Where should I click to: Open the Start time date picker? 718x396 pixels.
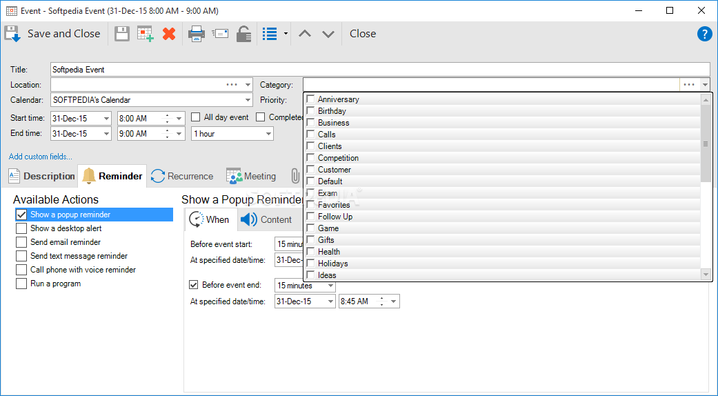click(107, 118)
